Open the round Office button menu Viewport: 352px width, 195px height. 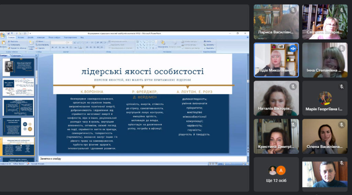coord(3,35)
